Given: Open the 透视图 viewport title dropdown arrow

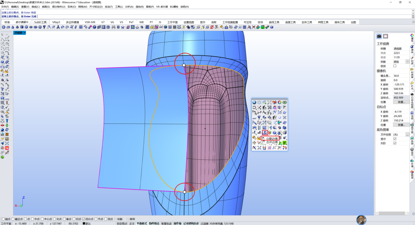Looking at the screenshot, I should (x=24, y=33).
